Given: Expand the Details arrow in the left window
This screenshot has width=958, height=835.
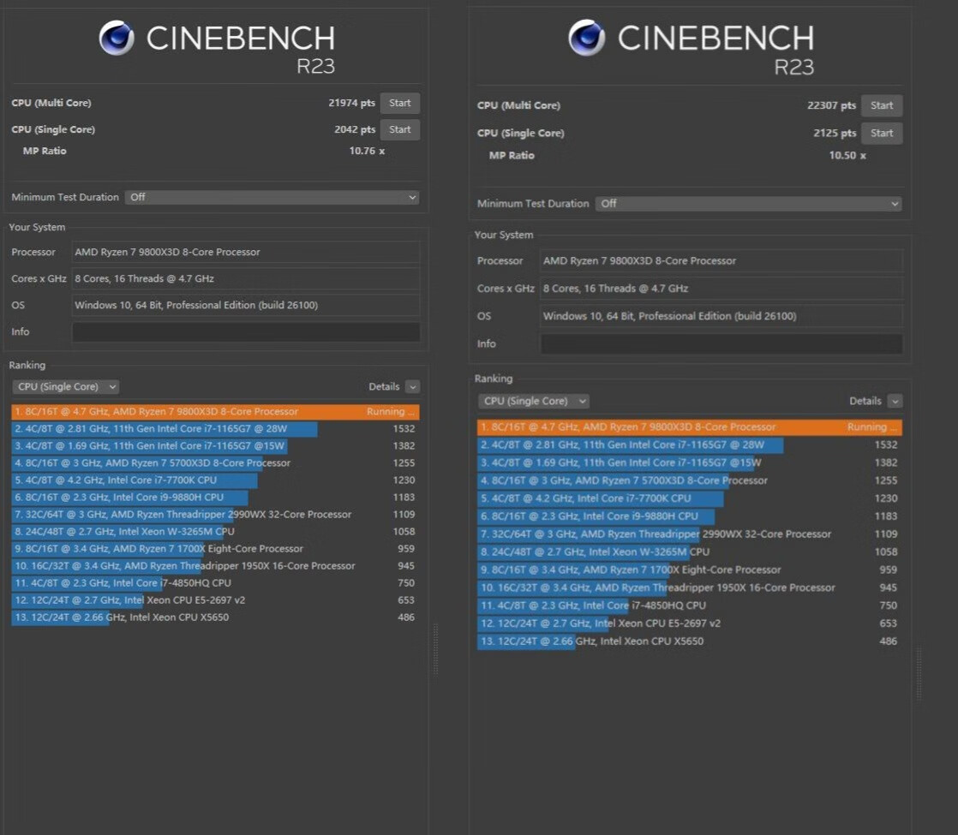Looking at the screenshot, I should 412,386.
